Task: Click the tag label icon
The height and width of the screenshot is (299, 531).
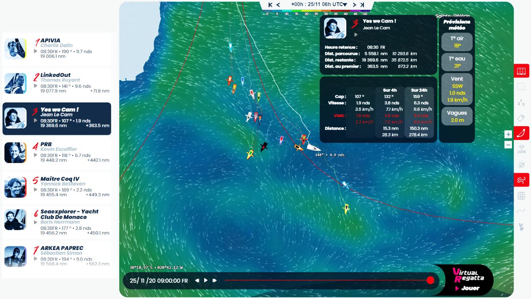Action: (x=521, y=118)
